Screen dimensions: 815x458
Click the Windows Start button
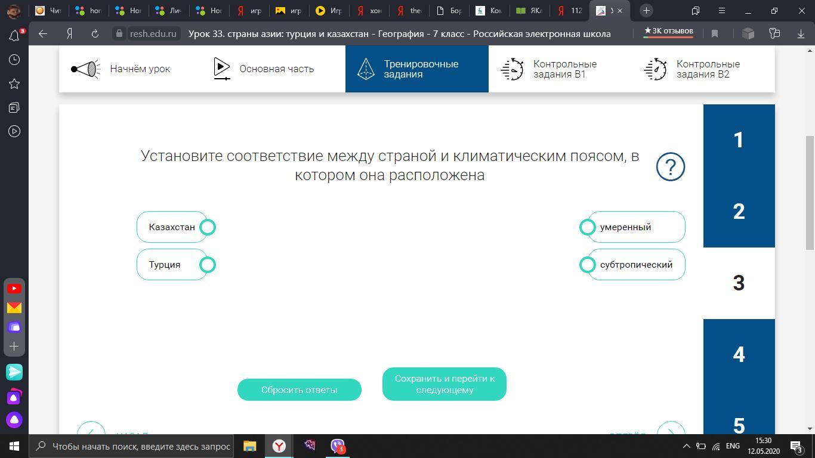coord(14,446)
